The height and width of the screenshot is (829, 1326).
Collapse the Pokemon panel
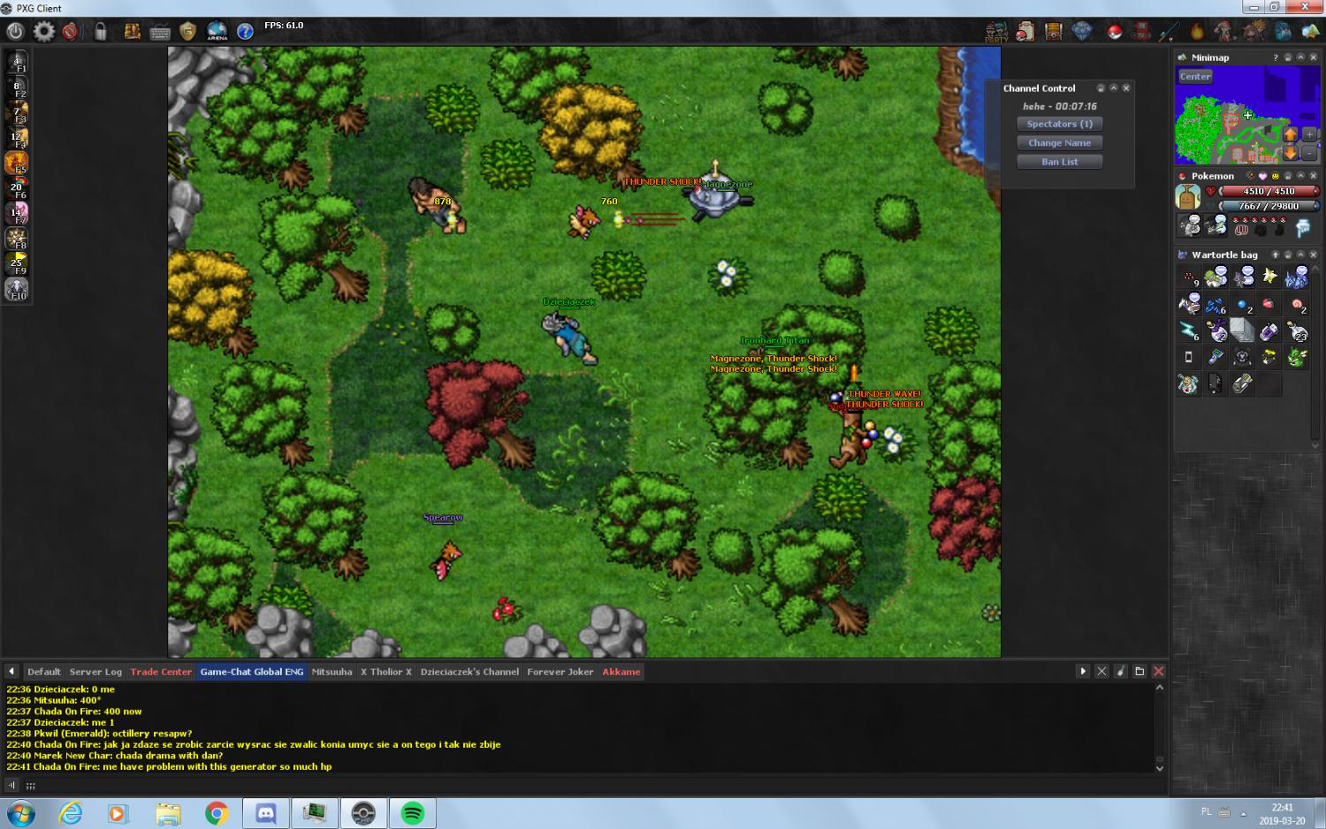click(x=1300, y=176)
